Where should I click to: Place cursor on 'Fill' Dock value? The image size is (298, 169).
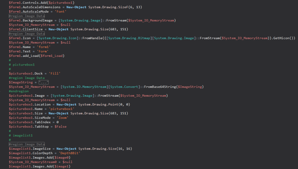pyautogui.click(x=54, y=73)
